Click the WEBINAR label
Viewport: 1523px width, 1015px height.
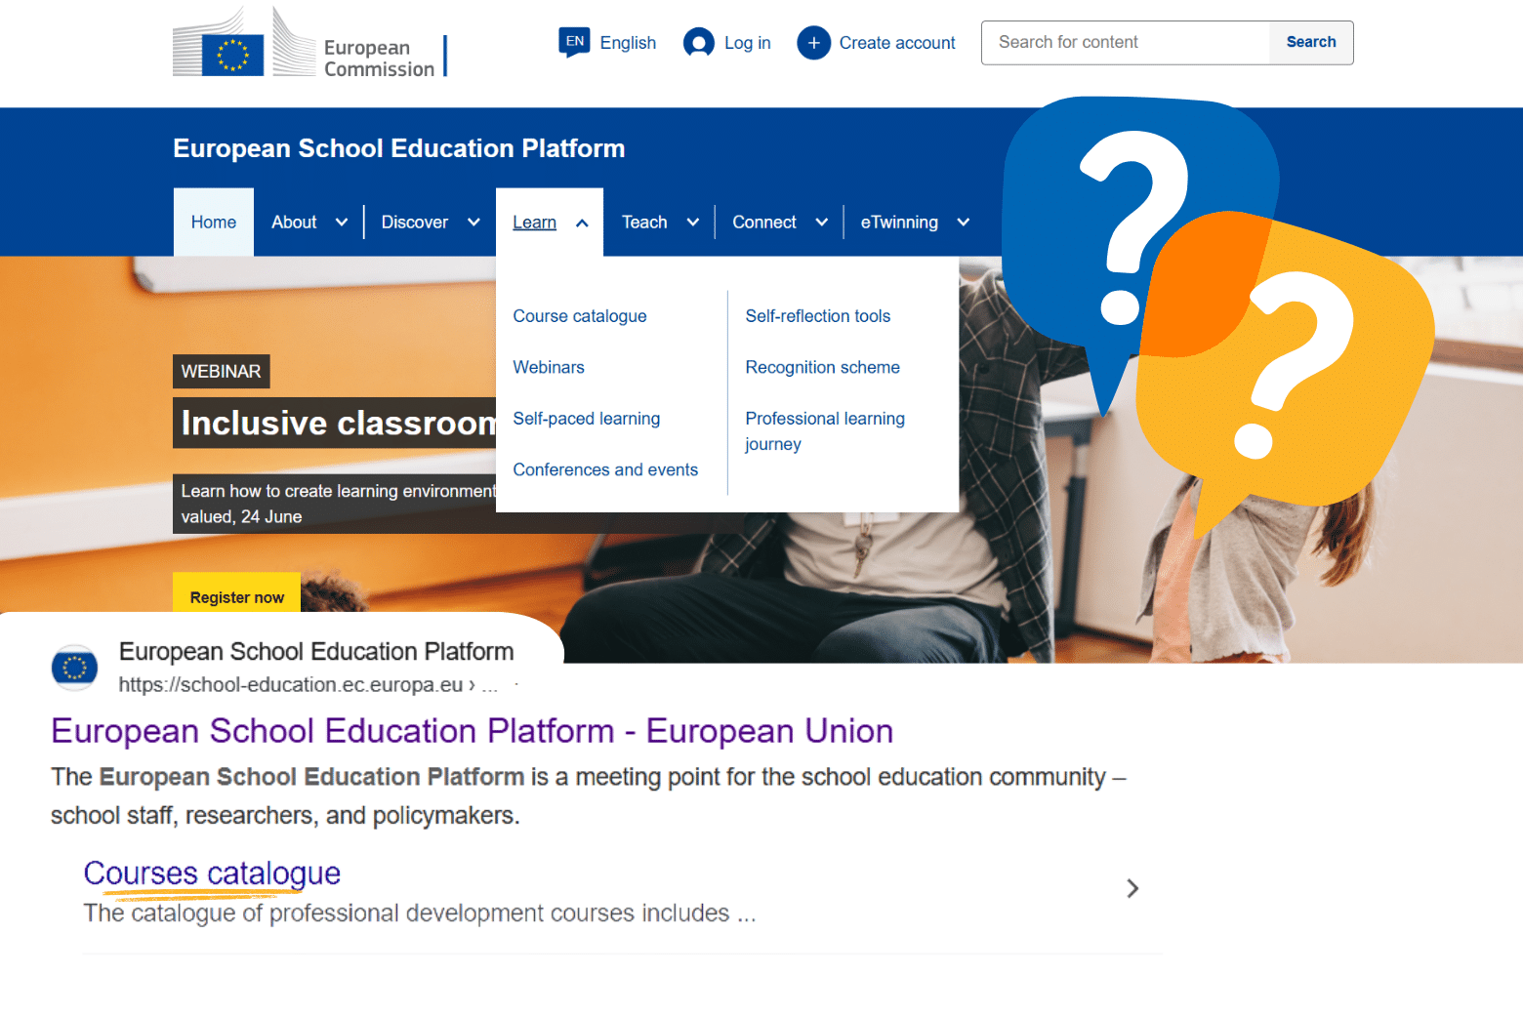[222, 372]
